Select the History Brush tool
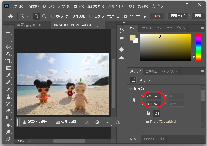This screenshot has width=207, height=146. tap(8, 104)
